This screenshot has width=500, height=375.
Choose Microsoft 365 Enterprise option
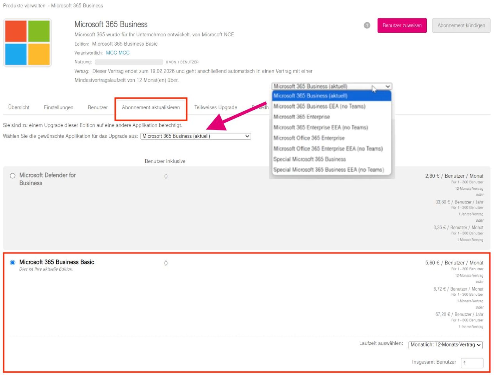point(332,117)
